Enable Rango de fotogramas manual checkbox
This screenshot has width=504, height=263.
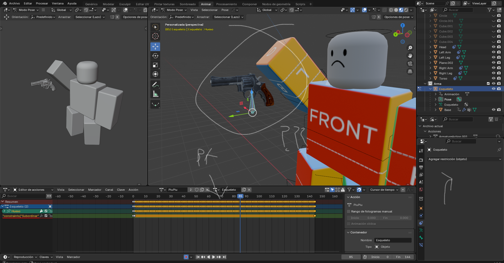click(349, 211)
